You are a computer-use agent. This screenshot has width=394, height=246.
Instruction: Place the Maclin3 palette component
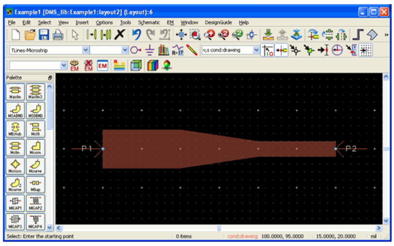click(x=36, y=92)
